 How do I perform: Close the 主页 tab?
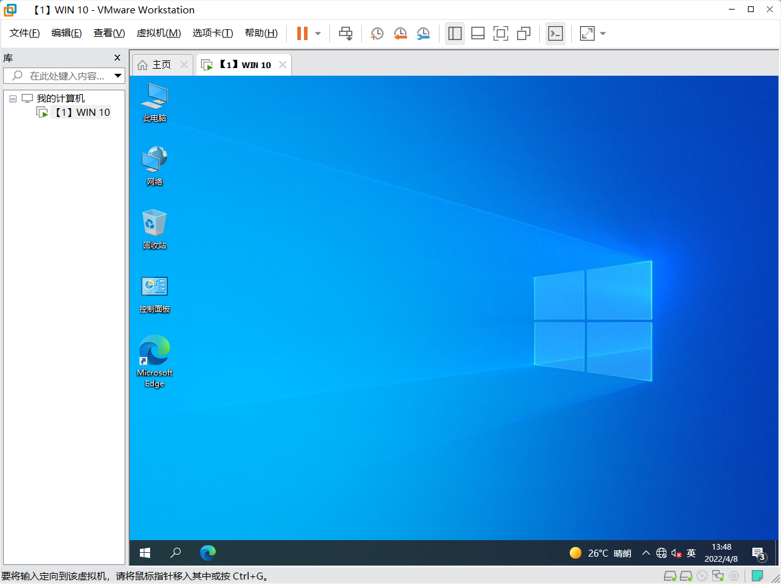click(x=184, y=65)
